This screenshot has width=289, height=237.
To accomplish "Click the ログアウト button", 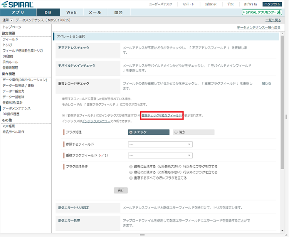I will click(x=272, y=4).
